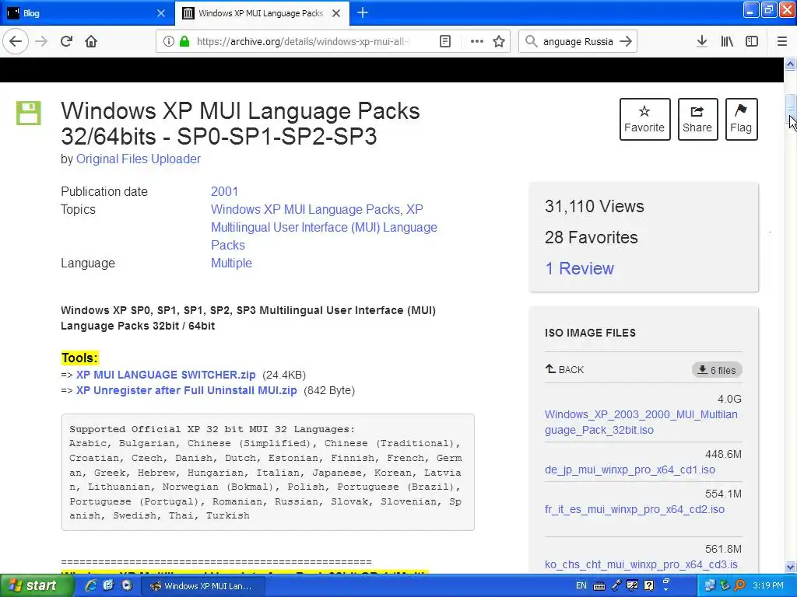Go back to the previous page
Viewport: 797px width, 597px height.
(16, 41)
